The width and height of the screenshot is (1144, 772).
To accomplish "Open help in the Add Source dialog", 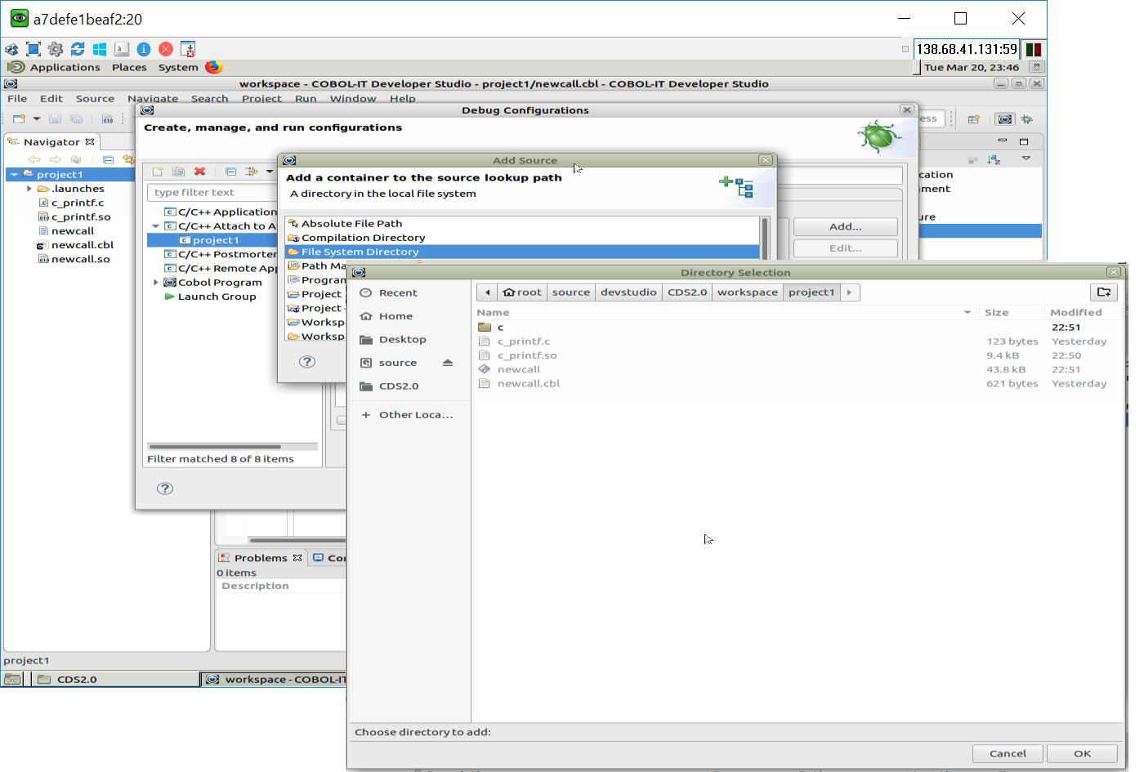I will (x=307, y=362).
